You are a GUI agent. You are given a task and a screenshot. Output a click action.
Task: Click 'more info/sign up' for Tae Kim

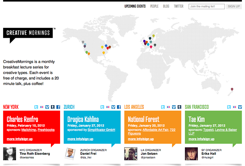[x=201, y=139]
